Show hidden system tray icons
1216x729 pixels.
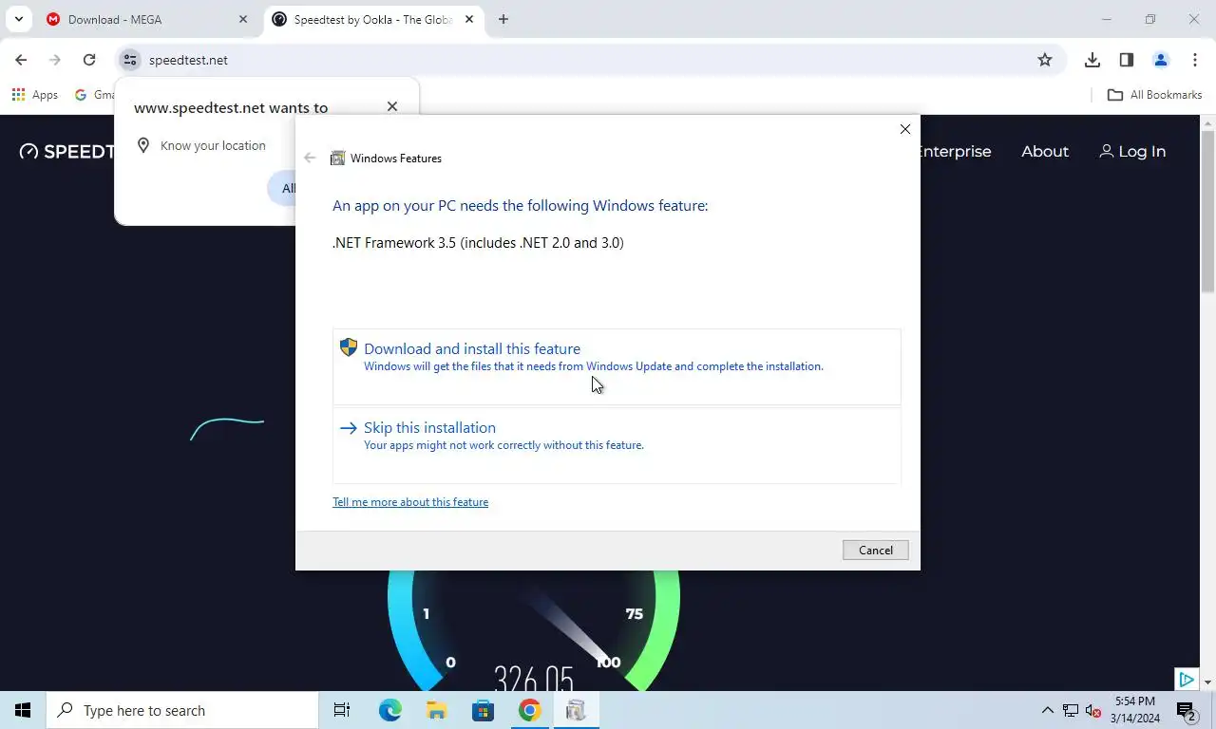(x=1048, y=710)
